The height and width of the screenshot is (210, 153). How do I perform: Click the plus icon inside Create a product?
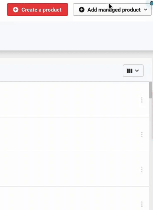pyautogui.click(x=16, y=10)
